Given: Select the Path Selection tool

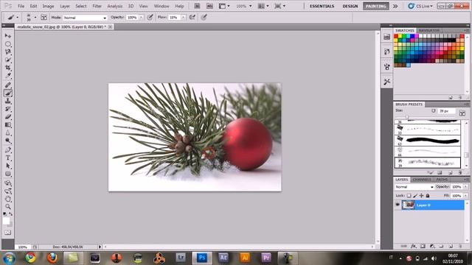Looking at the screenshot, I should pyautogui.click(x=8, y=166).
